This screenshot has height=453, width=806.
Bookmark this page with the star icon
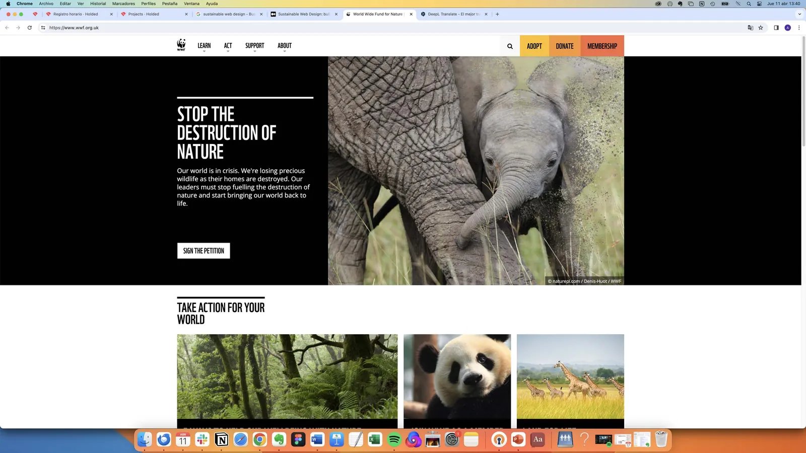761,28
